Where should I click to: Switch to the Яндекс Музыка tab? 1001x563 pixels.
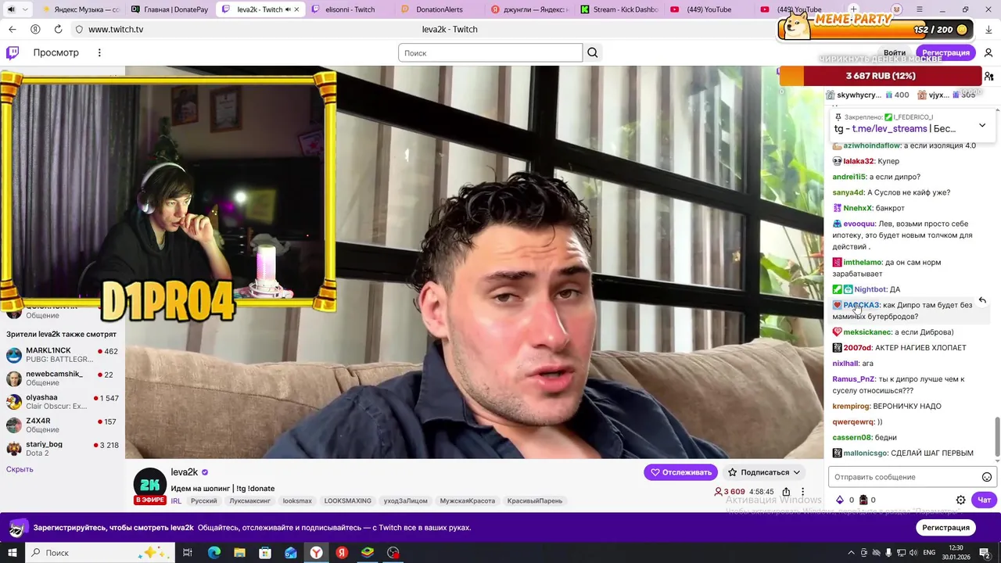click(80, 9)
